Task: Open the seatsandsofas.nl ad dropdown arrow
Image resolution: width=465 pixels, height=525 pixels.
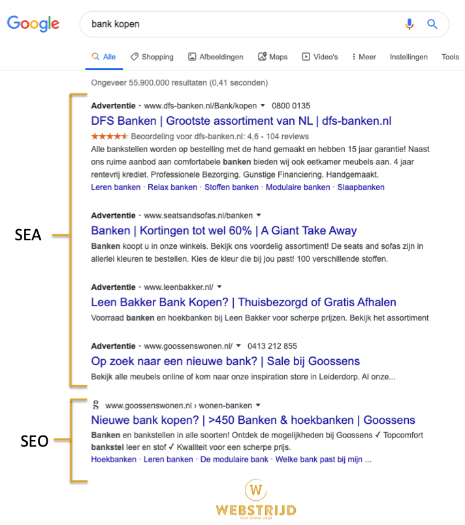Action: click(x=259, y=215)
